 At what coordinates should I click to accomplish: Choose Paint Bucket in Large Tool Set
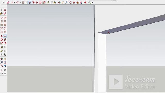pyautogui.click(x=2, y=13)
